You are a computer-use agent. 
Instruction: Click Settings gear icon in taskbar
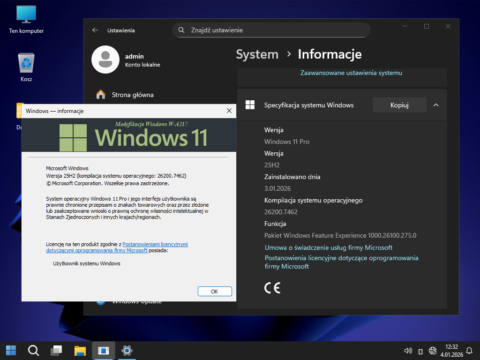pos(126,350)
